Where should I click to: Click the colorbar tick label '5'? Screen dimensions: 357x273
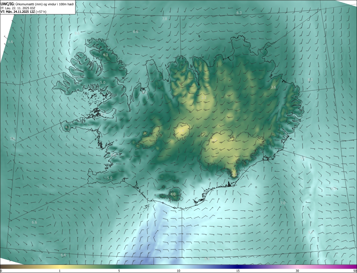tap(119, 271)
